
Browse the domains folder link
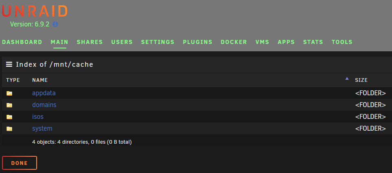44,105
